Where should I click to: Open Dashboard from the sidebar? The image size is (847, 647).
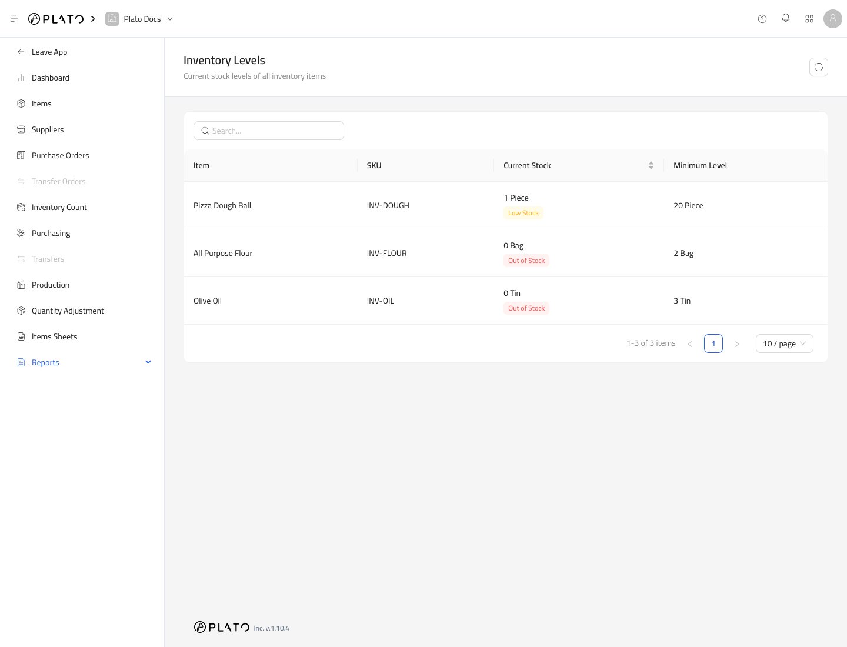pyautogui.click(x=51, y=78)
